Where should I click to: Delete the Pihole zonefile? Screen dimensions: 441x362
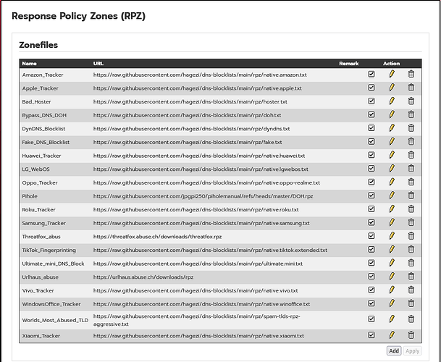click(411, 195)
